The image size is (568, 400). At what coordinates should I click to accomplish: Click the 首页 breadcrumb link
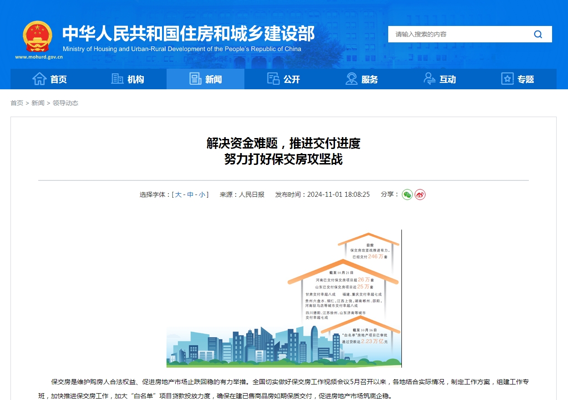pos(17,103)
